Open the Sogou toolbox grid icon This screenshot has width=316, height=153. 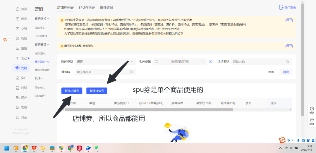(313, 140)
